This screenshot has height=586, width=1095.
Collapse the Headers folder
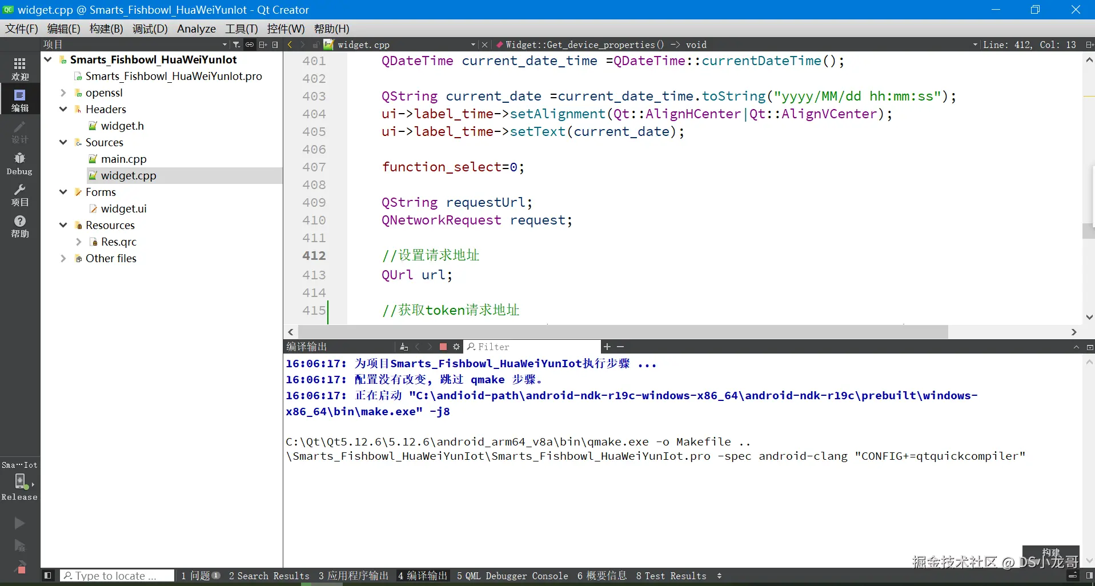tap(63, 109)
